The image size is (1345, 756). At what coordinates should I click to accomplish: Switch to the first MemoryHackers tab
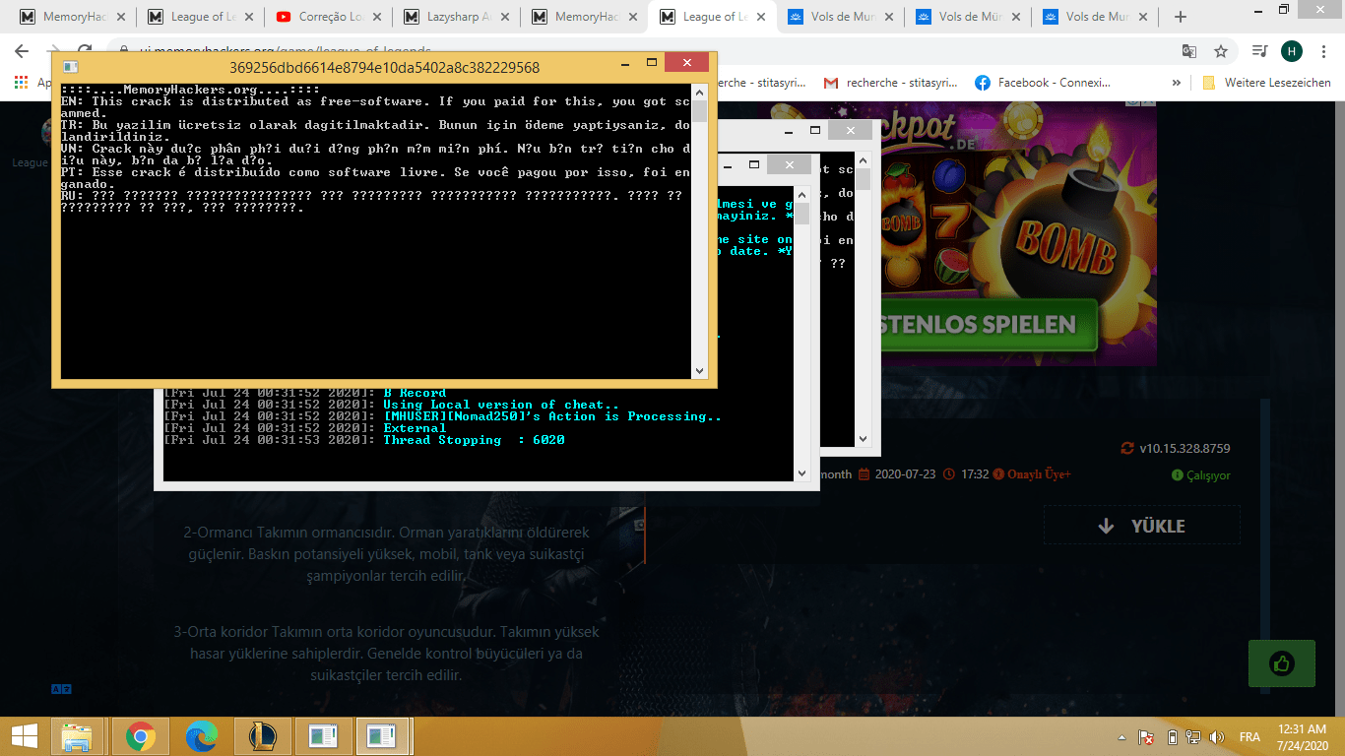74,17
